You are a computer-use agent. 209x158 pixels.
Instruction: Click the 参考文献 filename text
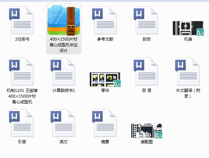[105, 39]
